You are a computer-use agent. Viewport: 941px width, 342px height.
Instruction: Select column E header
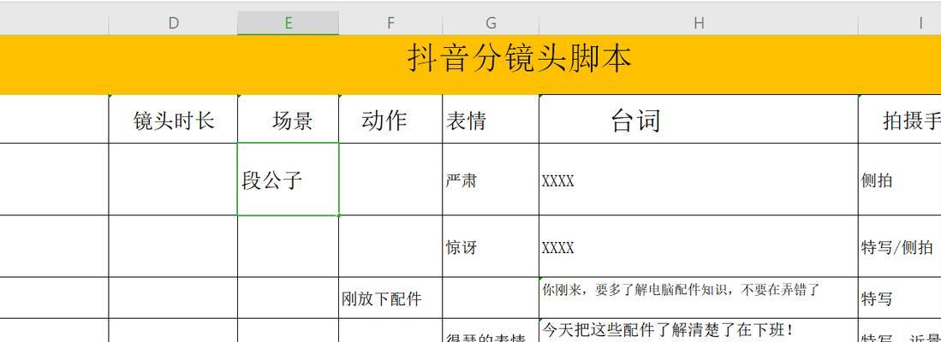pos(288,23)
